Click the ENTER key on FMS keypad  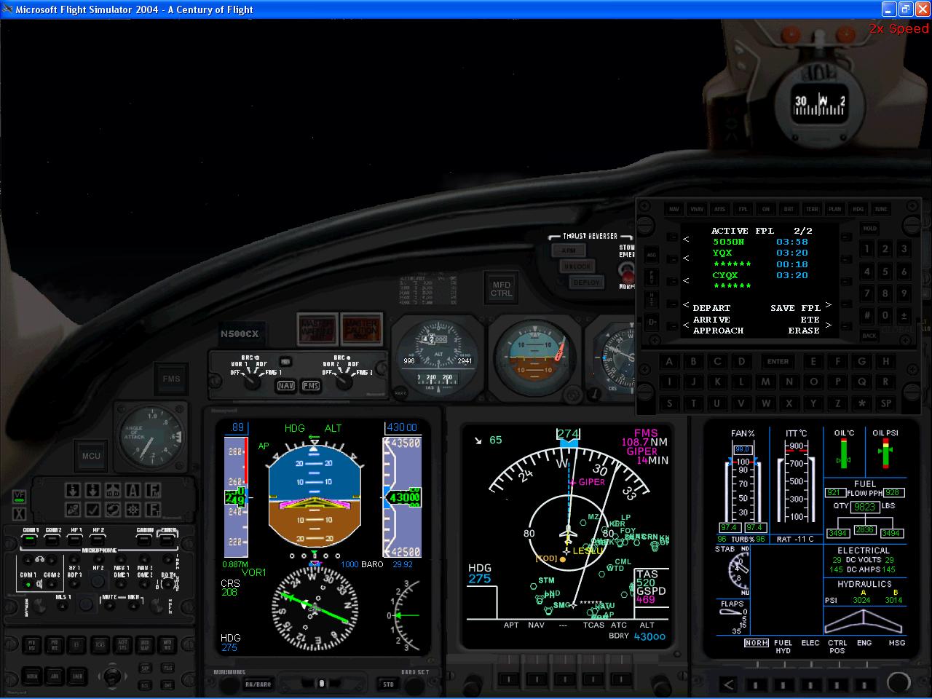(x=778, y=361)
